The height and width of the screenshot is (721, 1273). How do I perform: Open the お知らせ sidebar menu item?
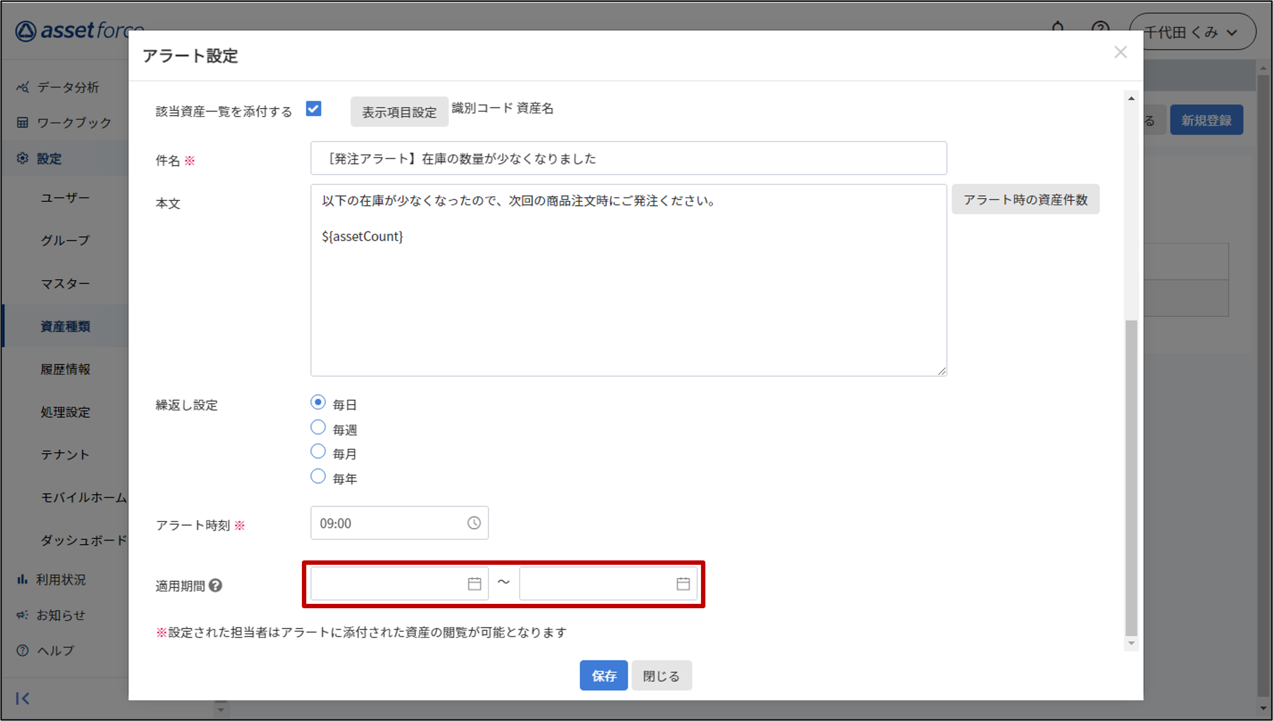pyautogui.click(x=61, y=615)
